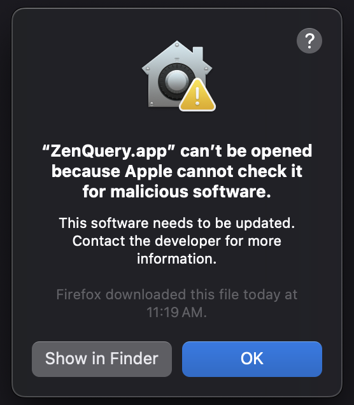Click the word "information." in the message

pyautogui.click(x=177, y=259)
